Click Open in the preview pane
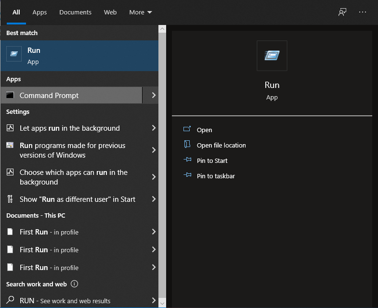378x308 pixels. pos(205,130)
